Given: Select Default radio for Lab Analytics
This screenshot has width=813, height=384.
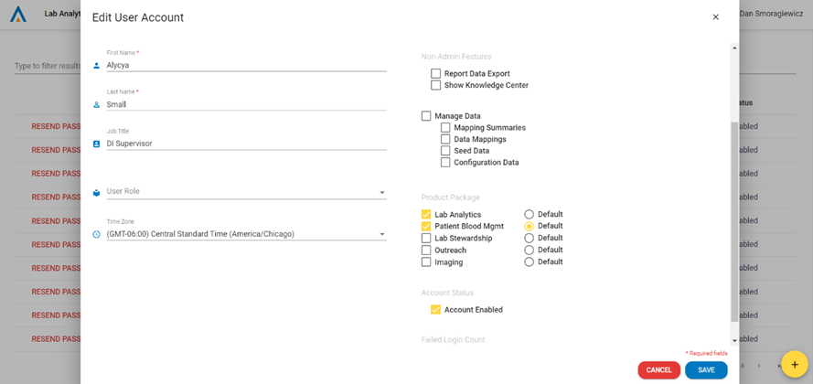Looking at the screenshot, I should (529, 215).
